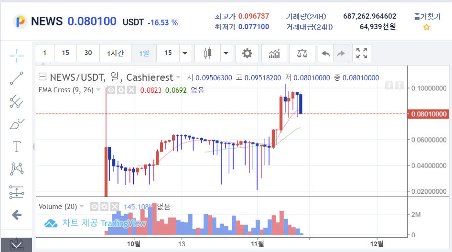Open the indicators button
This screenshot has height=252, width=452.
coord(274,53)
